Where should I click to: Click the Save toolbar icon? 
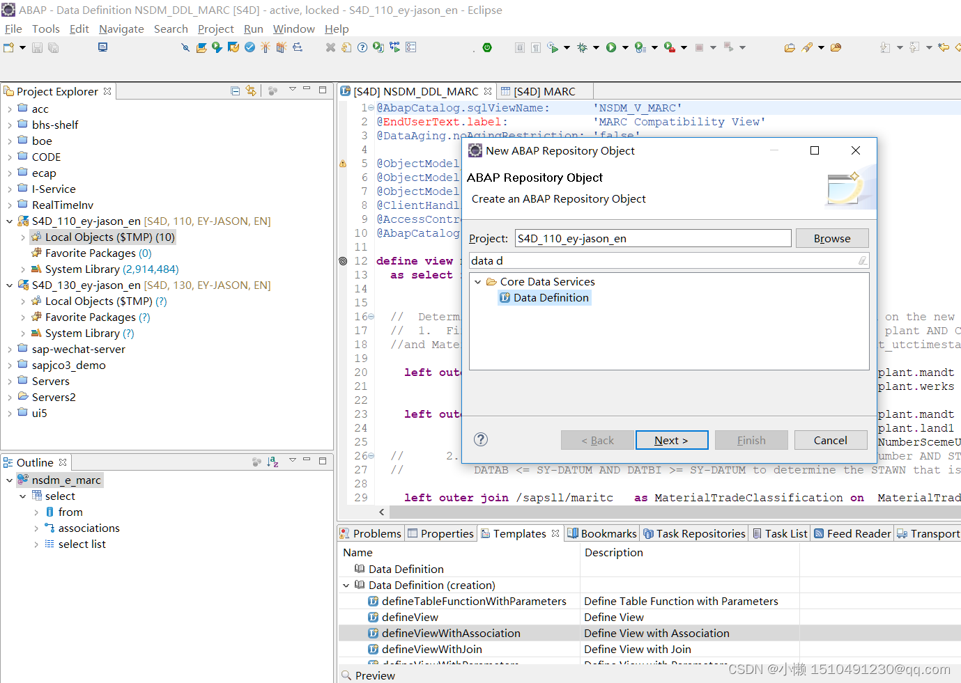click(38, 47)
